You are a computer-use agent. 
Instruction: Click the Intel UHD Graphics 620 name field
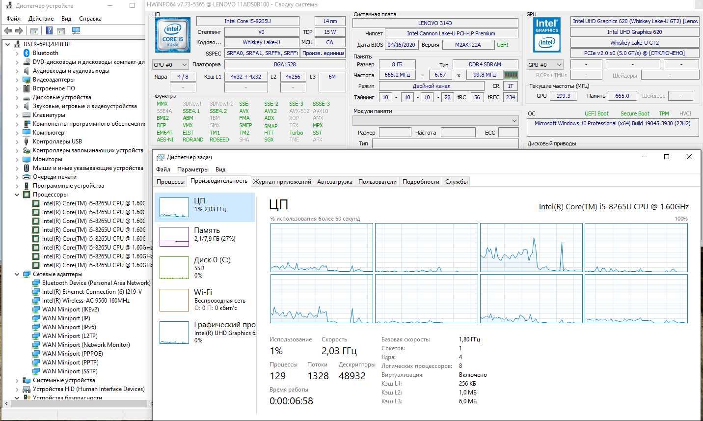click(635, 32)
